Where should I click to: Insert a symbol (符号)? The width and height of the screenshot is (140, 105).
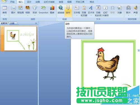(113, 10)
